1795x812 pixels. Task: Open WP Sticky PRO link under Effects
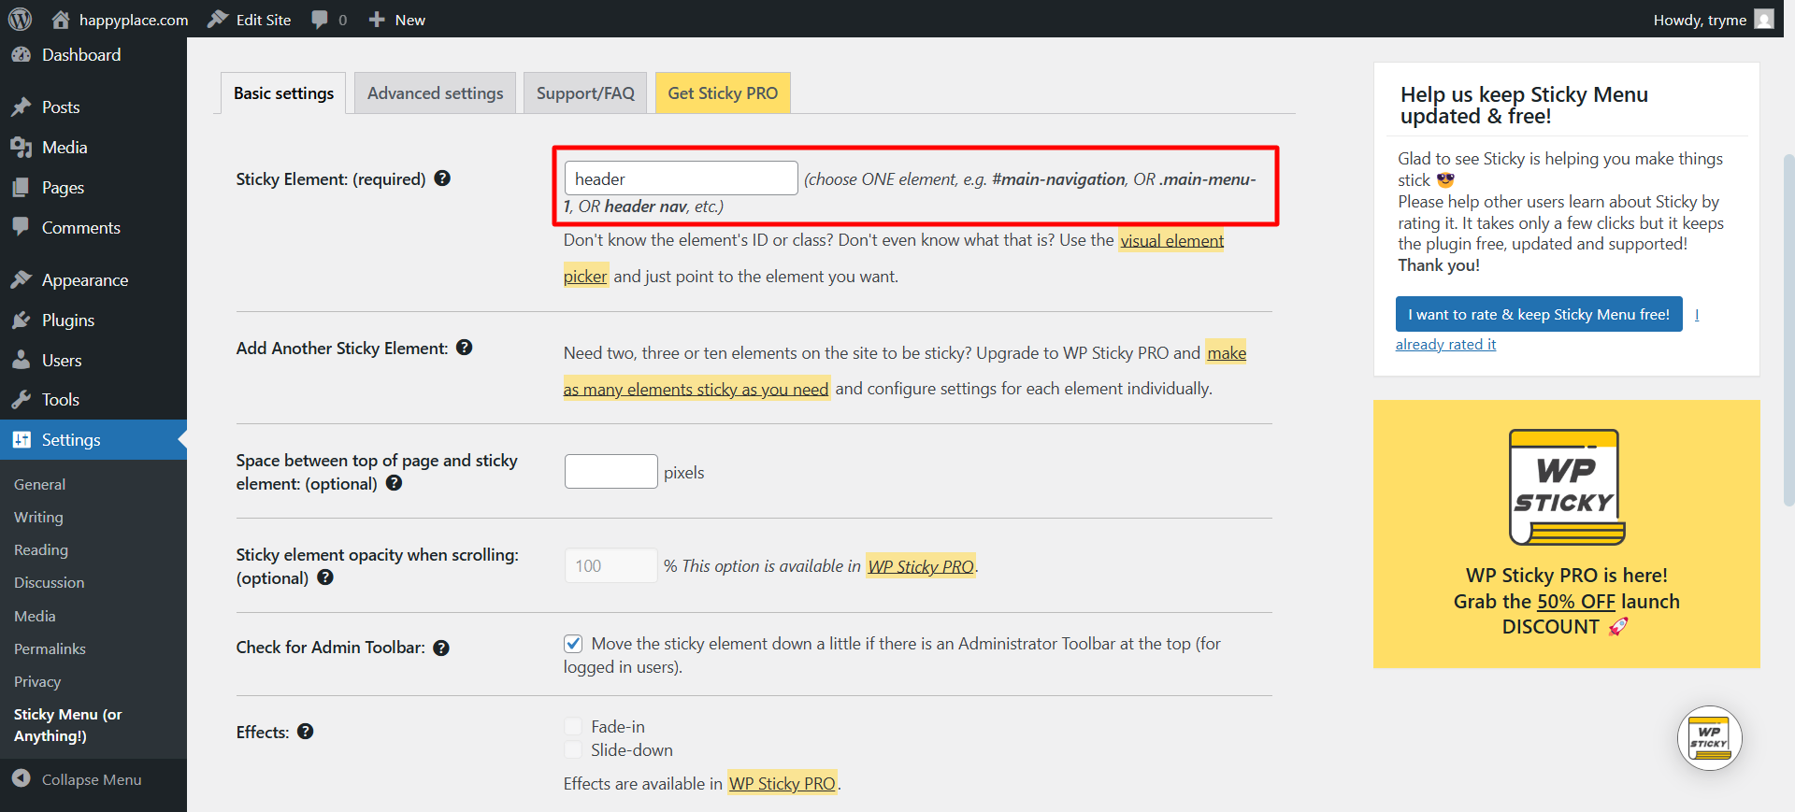click(x=783, y=783)
